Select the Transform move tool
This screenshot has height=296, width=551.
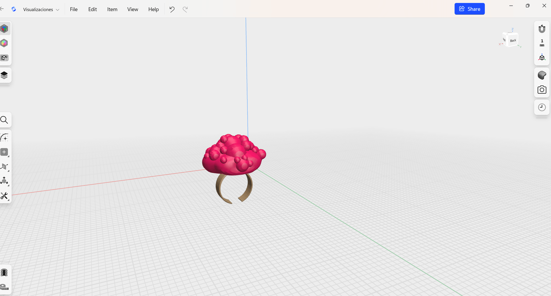[4, 181]
